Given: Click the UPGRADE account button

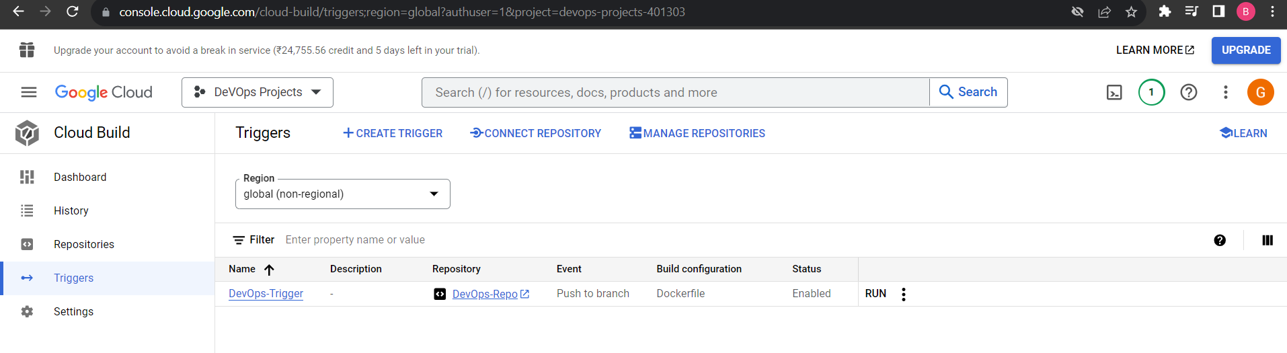Looking at the screenshot, I should point(1246,50).
